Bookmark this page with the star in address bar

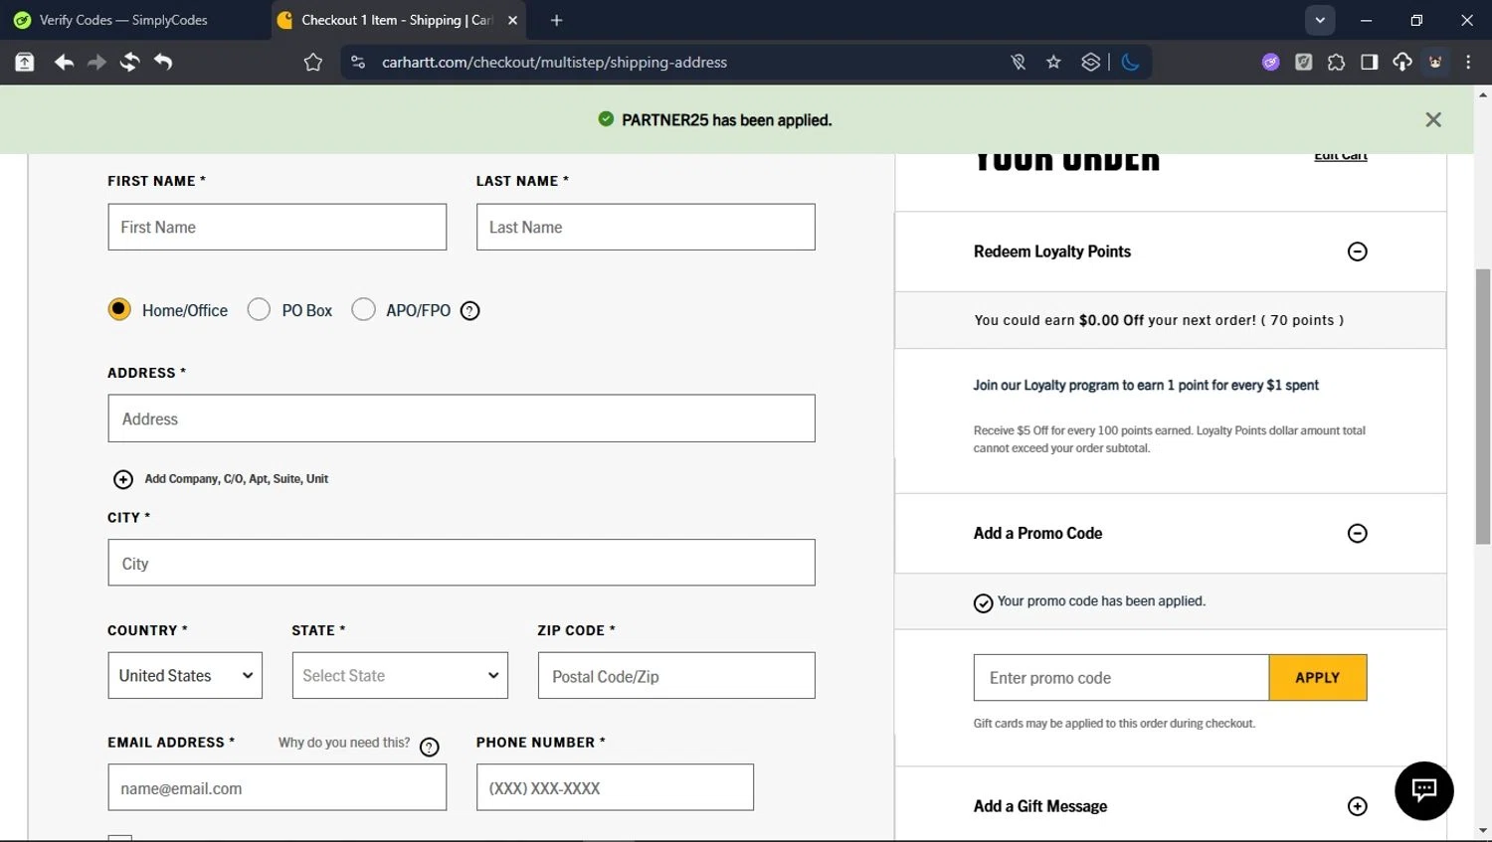click(1053, 63)
